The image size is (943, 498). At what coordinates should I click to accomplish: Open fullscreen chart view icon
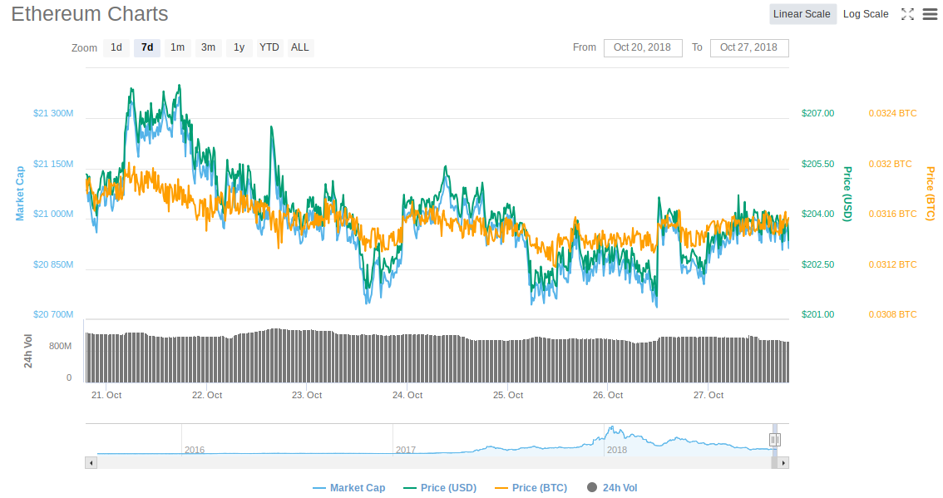tap(907, 14)
